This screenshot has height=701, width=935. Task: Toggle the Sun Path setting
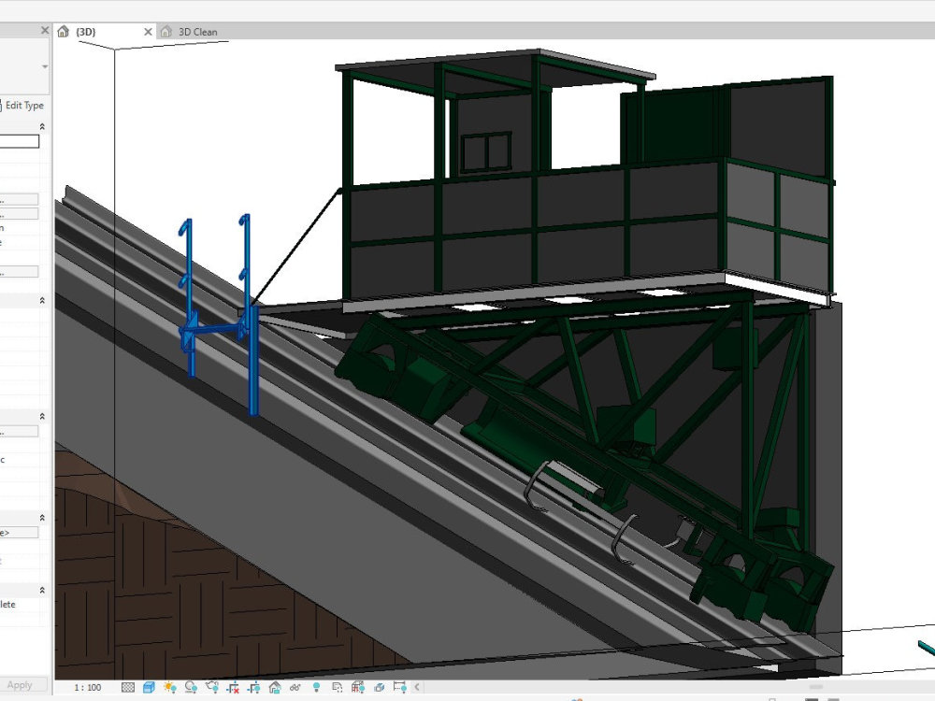coord(170,687)
